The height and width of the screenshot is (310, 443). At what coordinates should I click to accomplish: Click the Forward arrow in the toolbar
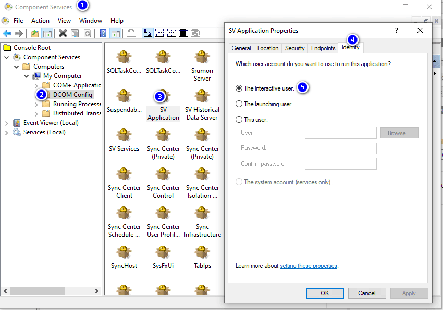pyautogui.click(x=19, y=34)
